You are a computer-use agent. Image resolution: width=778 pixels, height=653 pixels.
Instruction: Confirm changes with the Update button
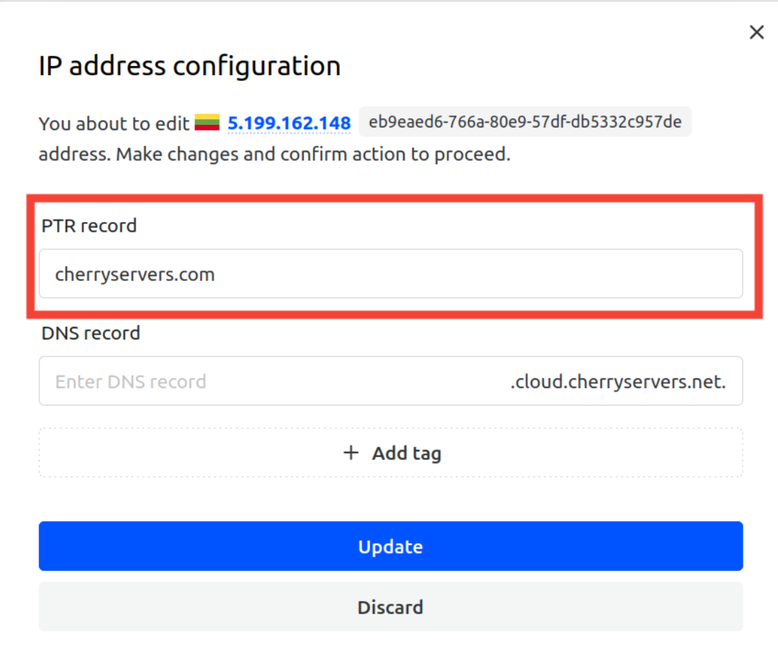[390, 547]
